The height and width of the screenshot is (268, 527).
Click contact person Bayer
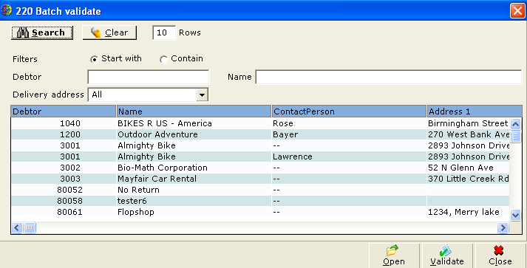pos(285,134)
